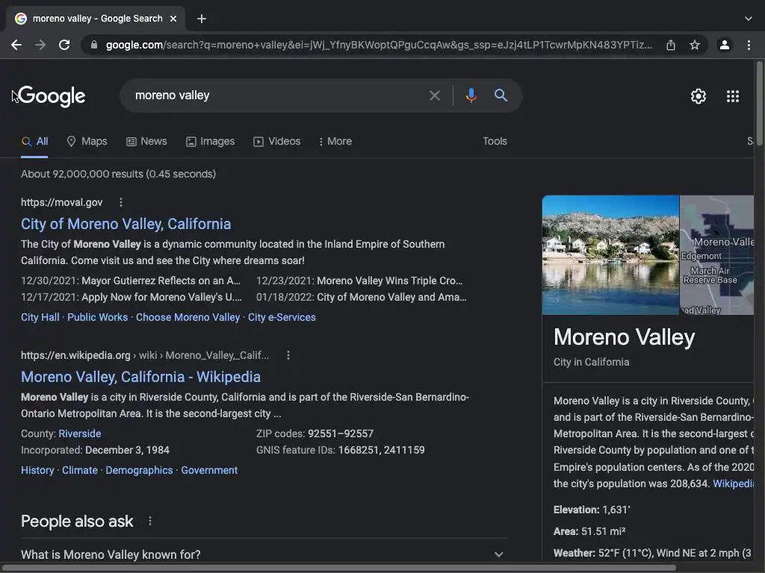The width and height of the screenshot is (765, 573).
Task: Open the three-dot menu beside moval.gov
Action: [x=121, y=202]
